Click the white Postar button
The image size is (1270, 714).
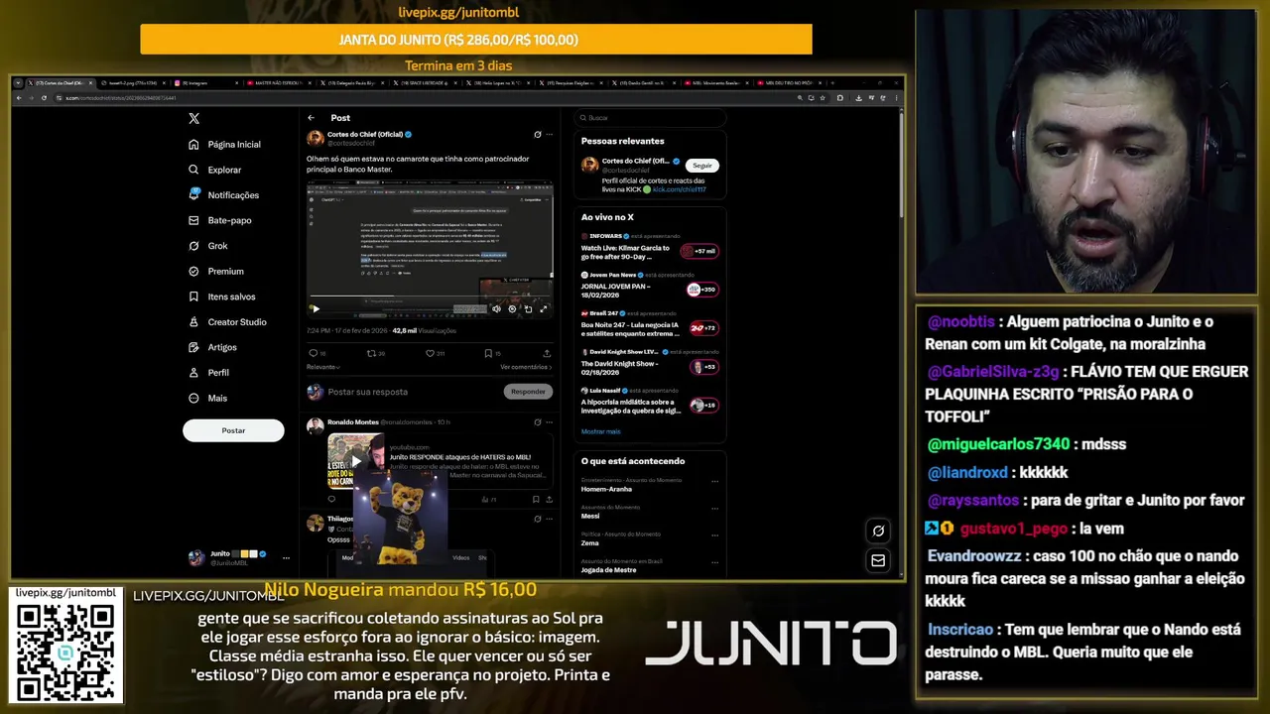(x=233, y=430)
